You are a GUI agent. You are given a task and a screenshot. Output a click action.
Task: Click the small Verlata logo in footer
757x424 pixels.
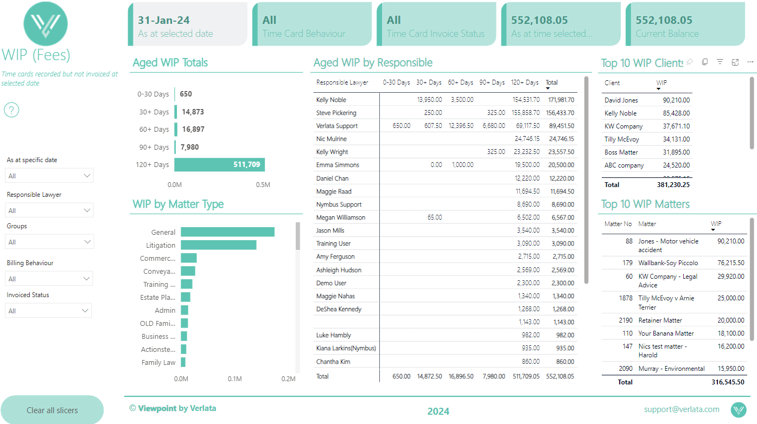(x=739, y=410)
